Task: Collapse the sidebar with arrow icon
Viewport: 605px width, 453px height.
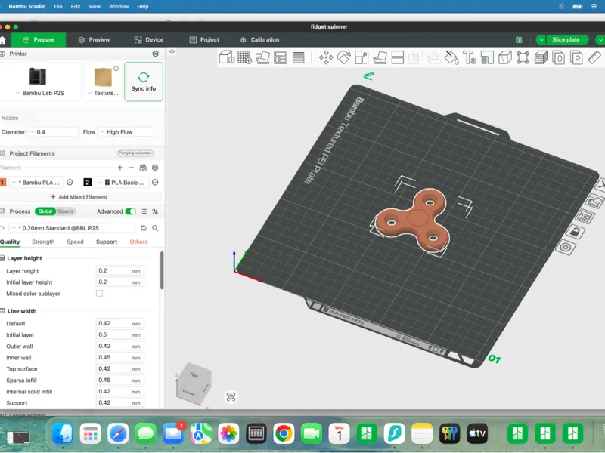Action: (172, 51)
